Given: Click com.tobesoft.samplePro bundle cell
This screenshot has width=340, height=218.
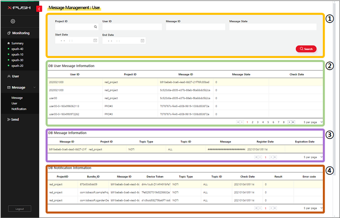Looking at the screenshot, I should click(x=93, y=192).
